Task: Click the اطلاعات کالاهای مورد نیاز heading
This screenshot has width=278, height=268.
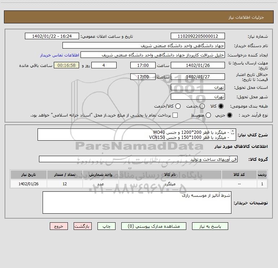Action: [241, 146]
